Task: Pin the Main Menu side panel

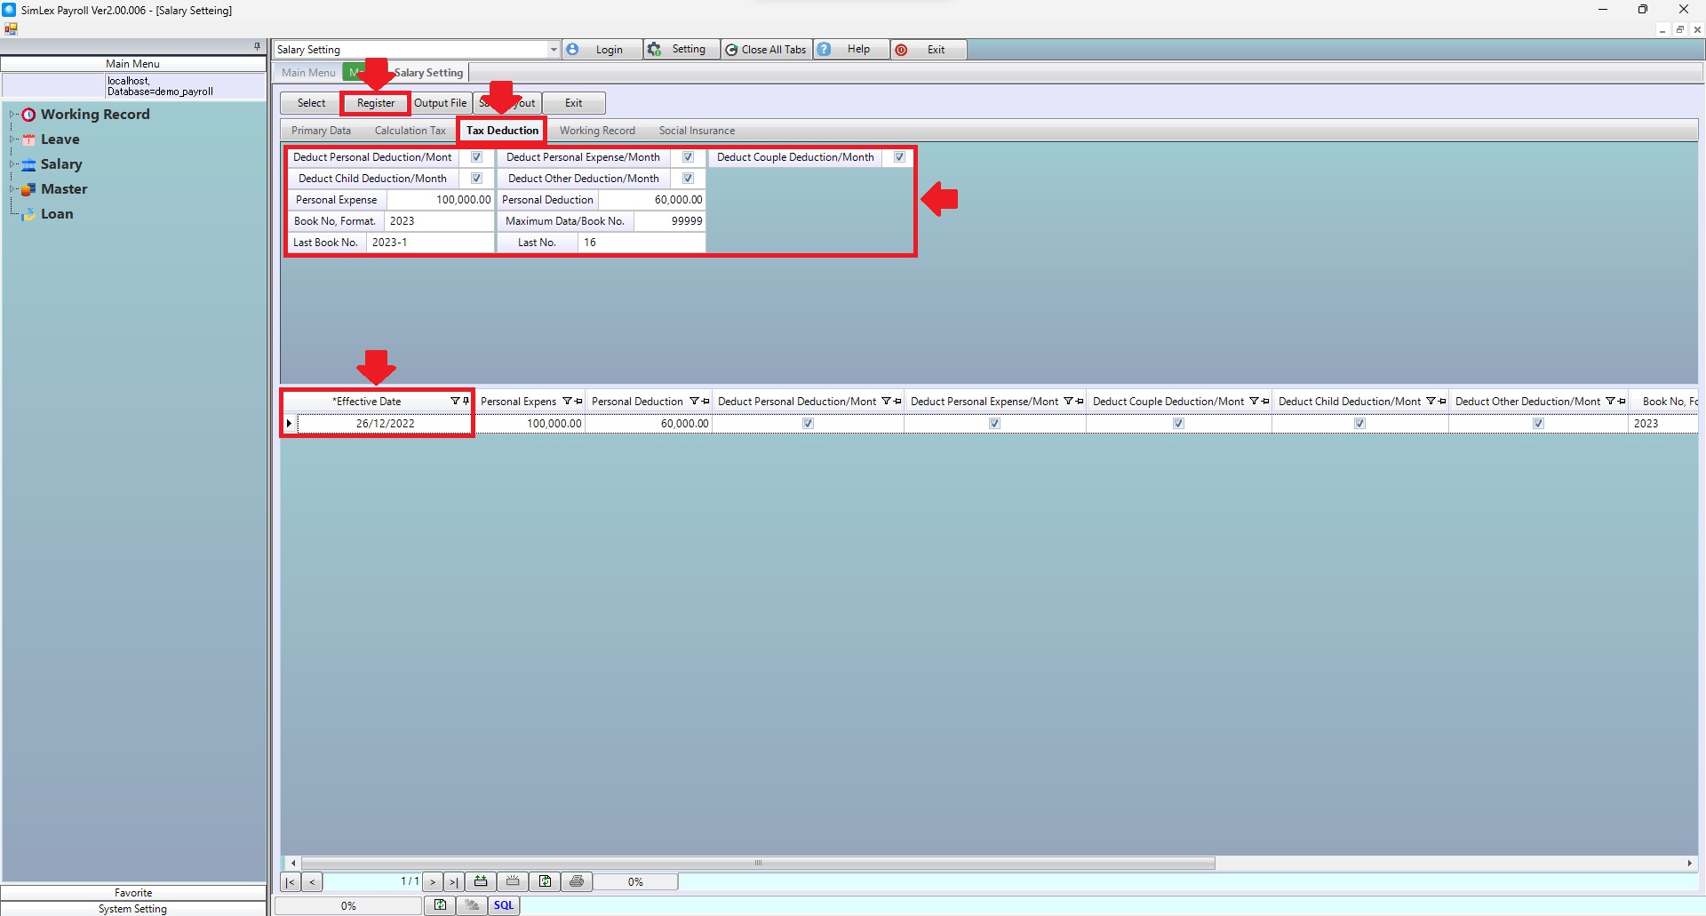Action: coord(257,46)
